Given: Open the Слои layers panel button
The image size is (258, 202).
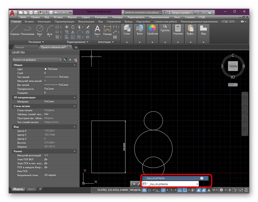Looking at the screenshot, I should coord(127,29).
